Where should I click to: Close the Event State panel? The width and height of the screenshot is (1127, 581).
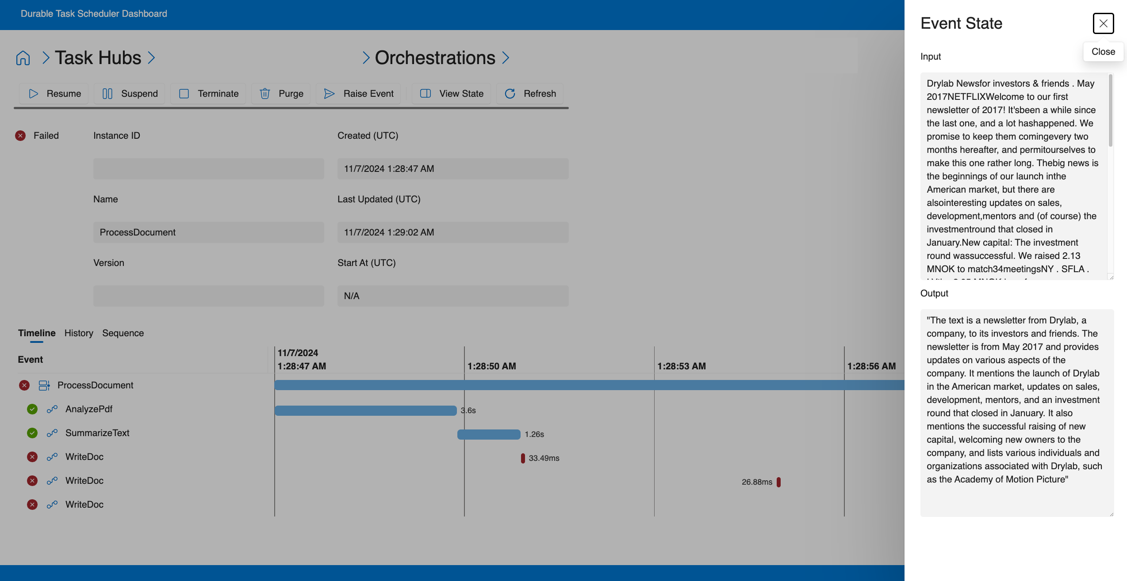(x=1103, y=23)
